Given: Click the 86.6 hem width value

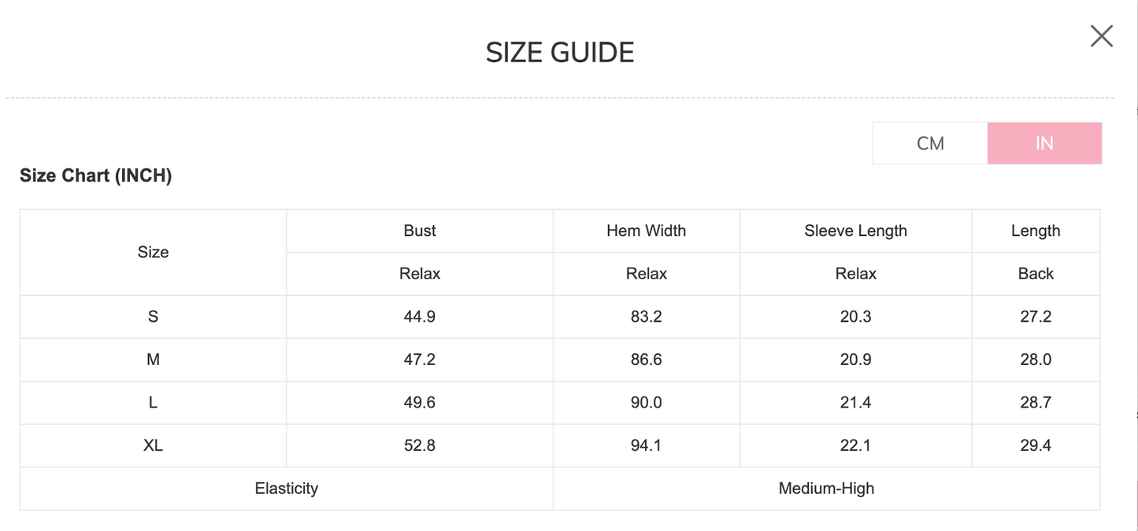Looking at the screenshot, I should click(x=646, y=360).
